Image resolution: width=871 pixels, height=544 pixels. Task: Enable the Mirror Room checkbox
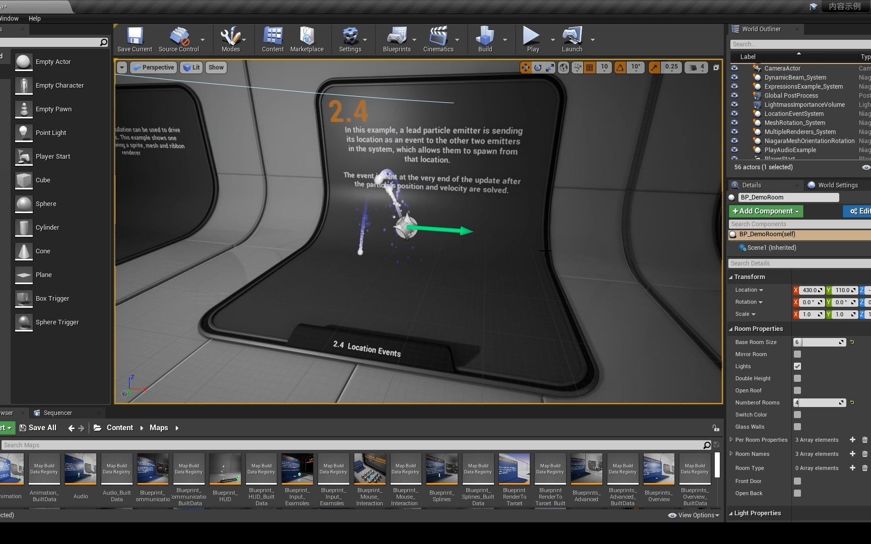797,354
